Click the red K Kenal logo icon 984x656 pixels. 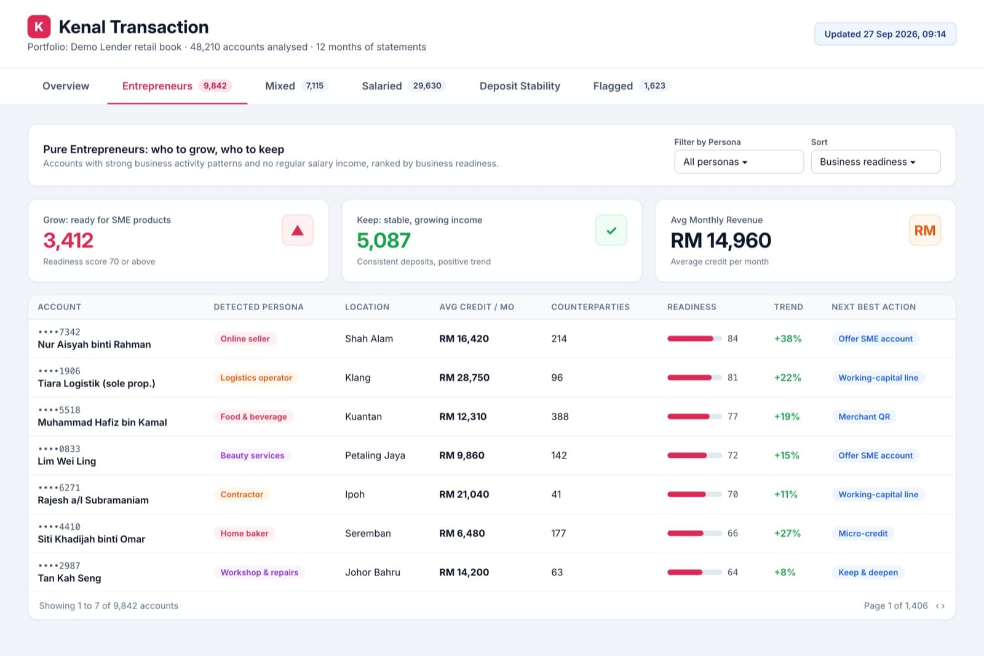point(39,26)
